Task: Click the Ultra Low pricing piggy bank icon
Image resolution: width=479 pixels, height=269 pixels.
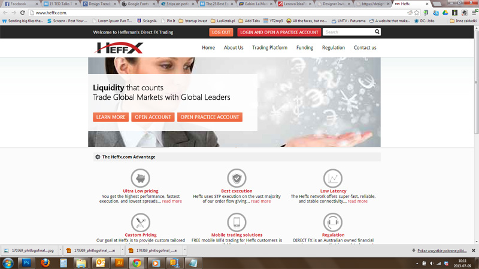Action: pos(141,178)
